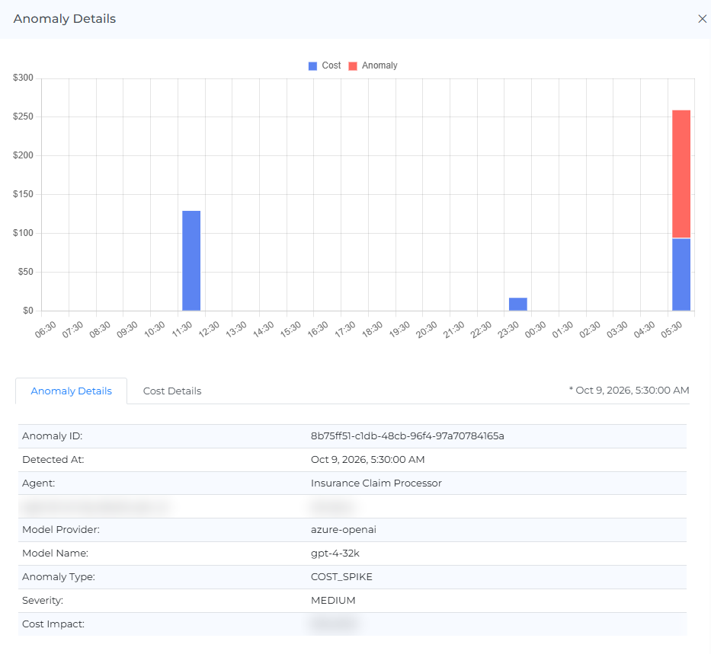Image resolution: width=711 pixels, height=654 pixels.
Task: Switch to the Cost Details tab
Action: pos(172,391)
